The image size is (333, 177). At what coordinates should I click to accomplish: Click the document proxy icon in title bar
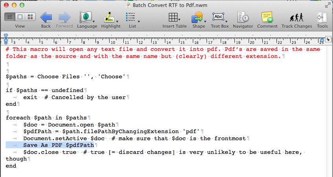pos(129,5)
